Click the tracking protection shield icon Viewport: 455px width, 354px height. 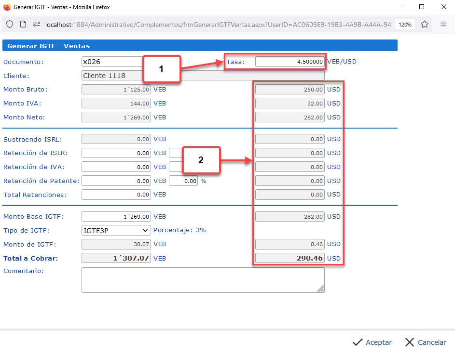point(10,24)
